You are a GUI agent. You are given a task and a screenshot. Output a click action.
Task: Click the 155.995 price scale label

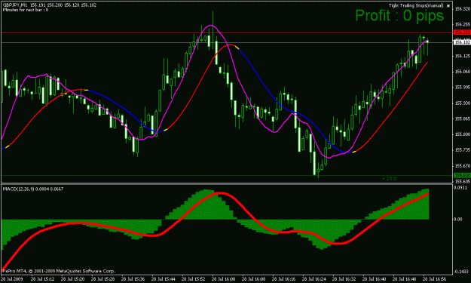tap(462, 88)
